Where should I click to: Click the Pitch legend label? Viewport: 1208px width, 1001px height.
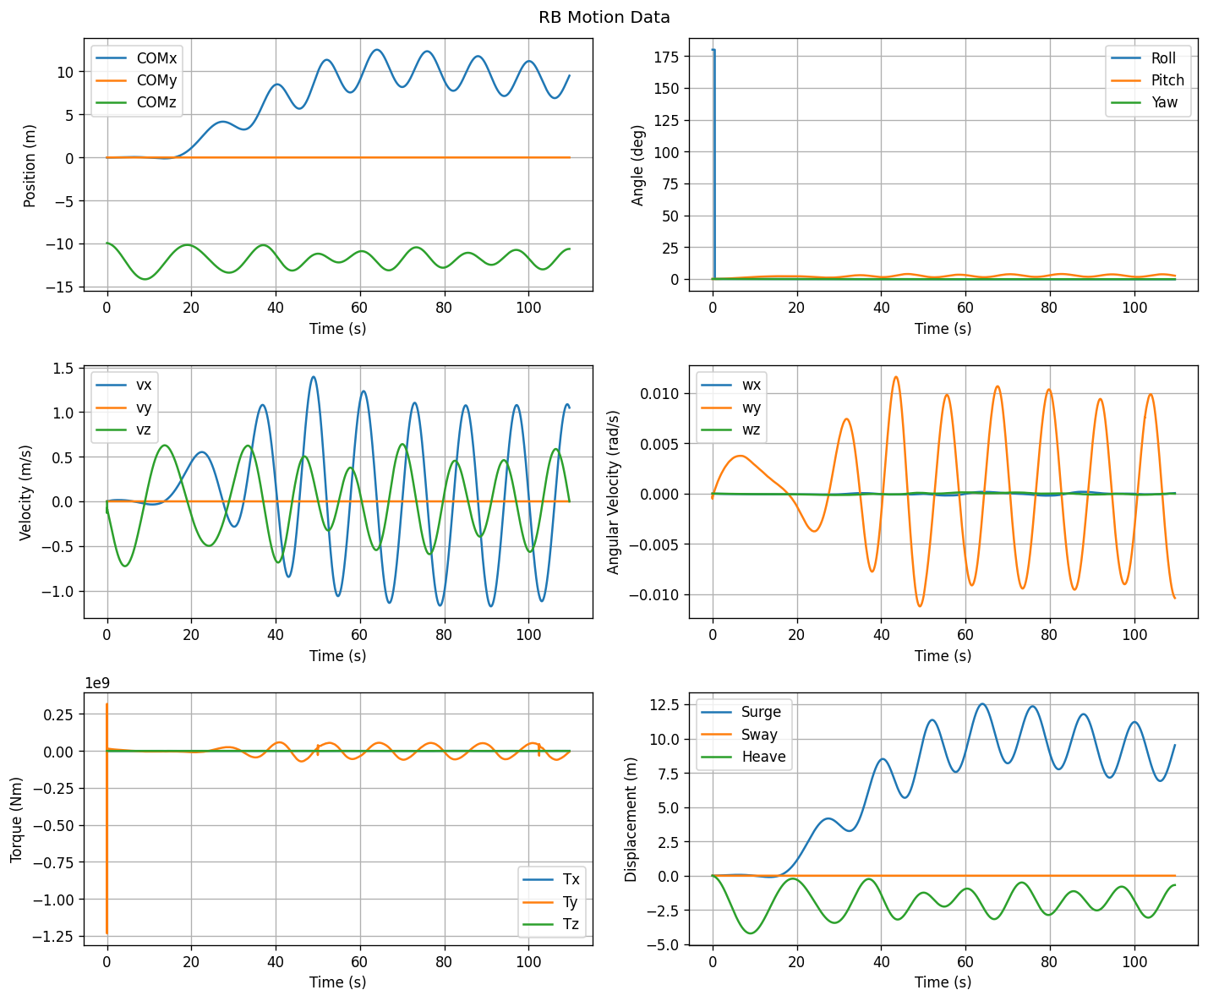pyautogui.click(x=1167, y=81)
